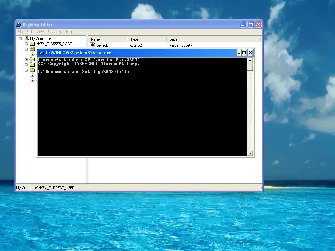Click the Copyright 1985-2001 Microsoft Corp. line
Image resolution: width=335 pixels, height=251 pixels.
(89, 64)
